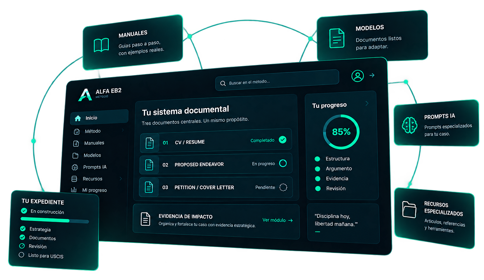Click the Evidencia item in Tu progreso

coord(337,178)
